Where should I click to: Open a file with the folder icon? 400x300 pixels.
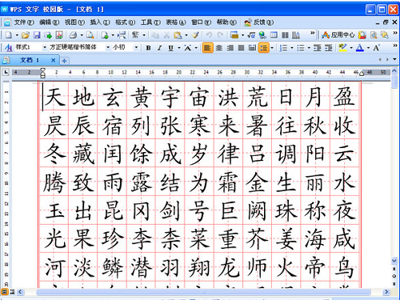pos(26,35)
